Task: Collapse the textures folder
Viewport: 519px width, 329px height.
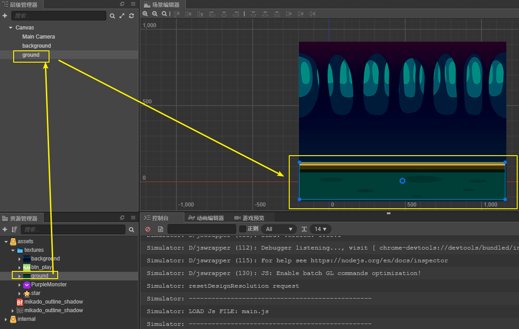Action: click(x=13, y=250)
